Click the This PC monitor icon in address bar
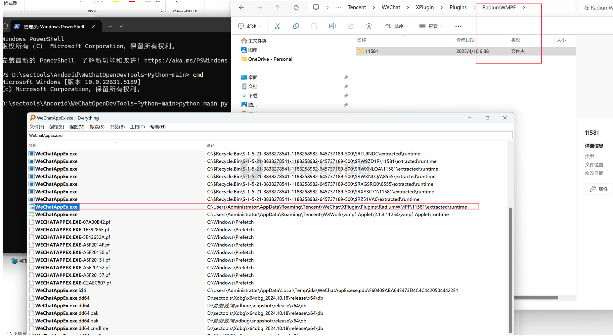The width and height of the screenshot is (613, 336). coord(316,7)
